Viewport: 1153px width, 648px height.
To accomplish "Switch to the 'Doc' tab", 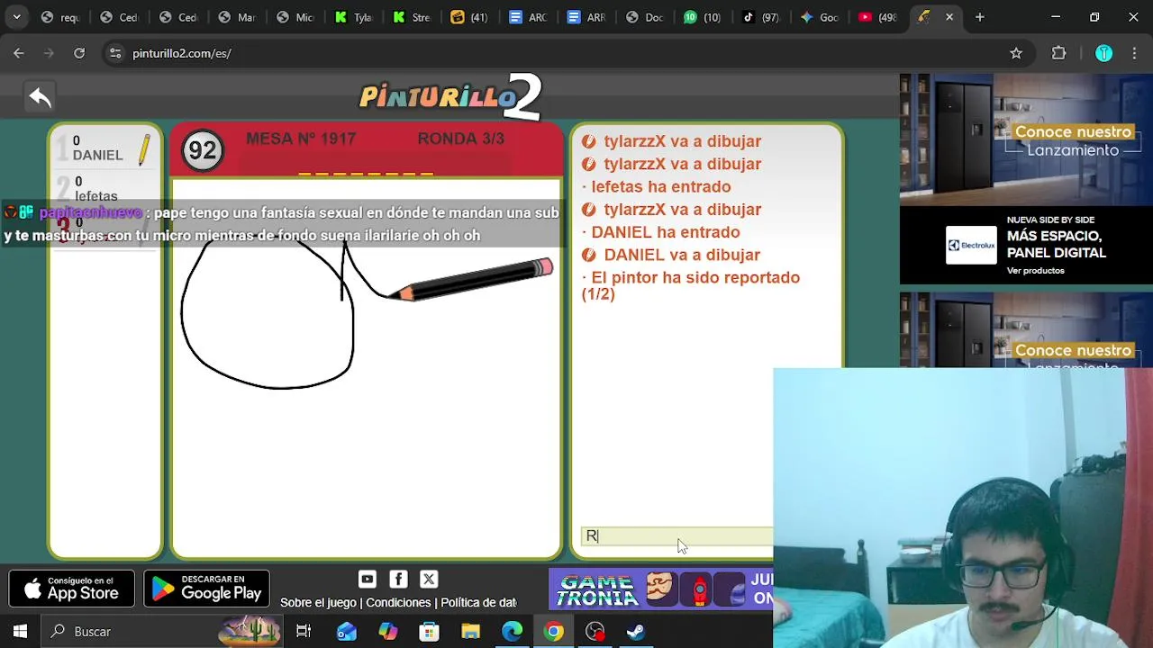I will [647, 17].
